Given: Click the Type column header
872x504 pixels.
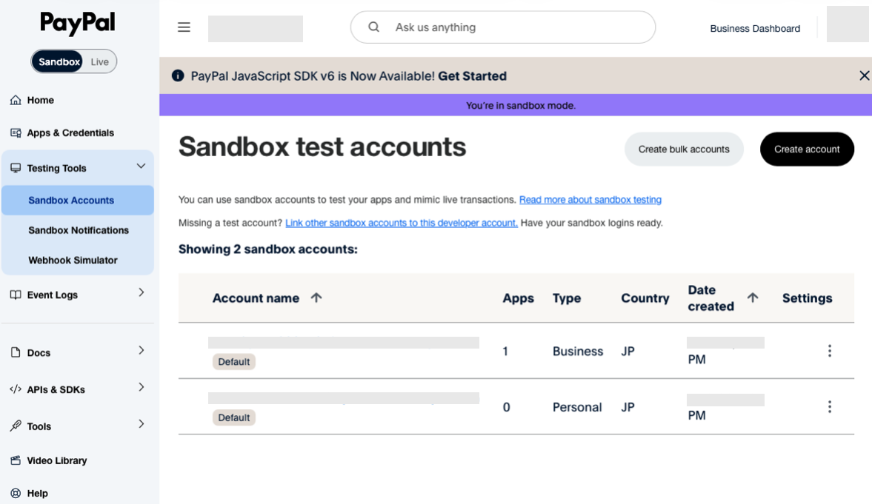Looking at the screenshot, I should tap(567, 298).
